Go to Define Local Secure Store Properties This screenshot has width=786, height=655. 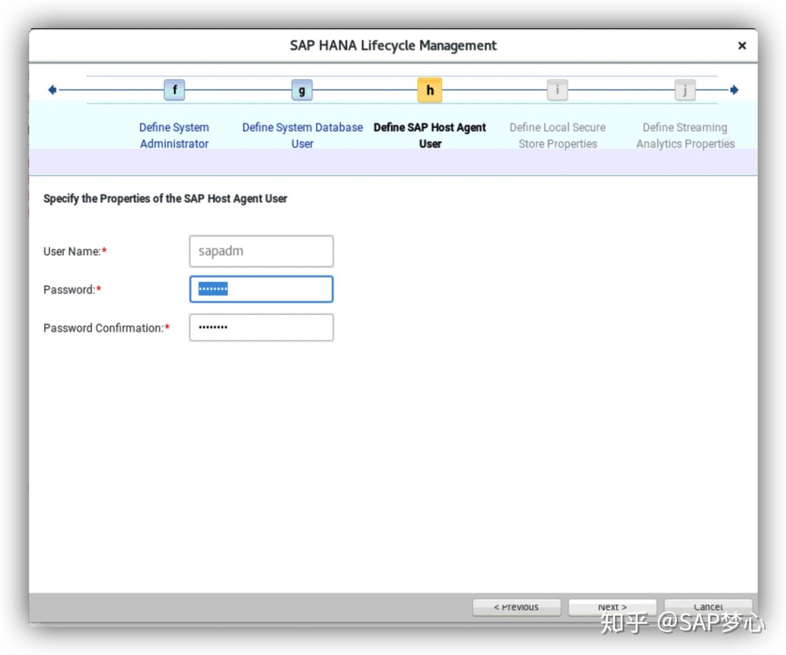tap(558, 135)
